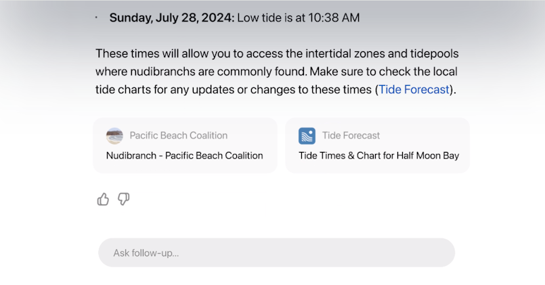
Task: Click the gray Tide Forecast label in card
Action: coord(351,136)
